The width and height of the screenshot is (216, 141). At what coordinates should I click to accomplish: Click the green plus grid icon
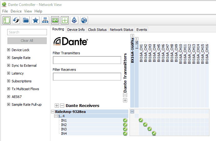point(65,20)
